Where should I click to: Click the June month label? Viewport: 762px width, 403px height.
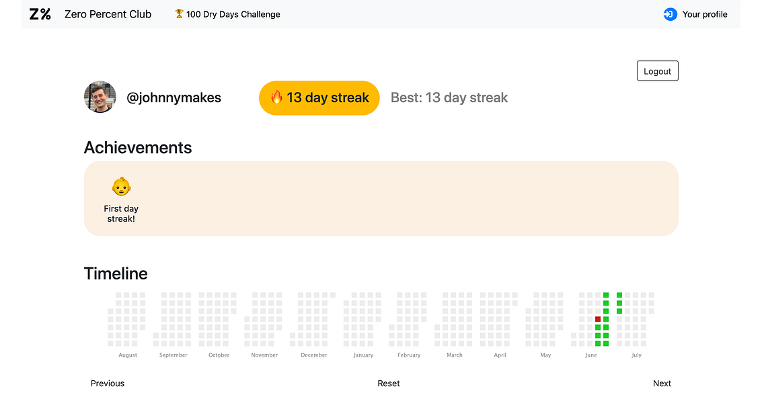coord(590,355)
